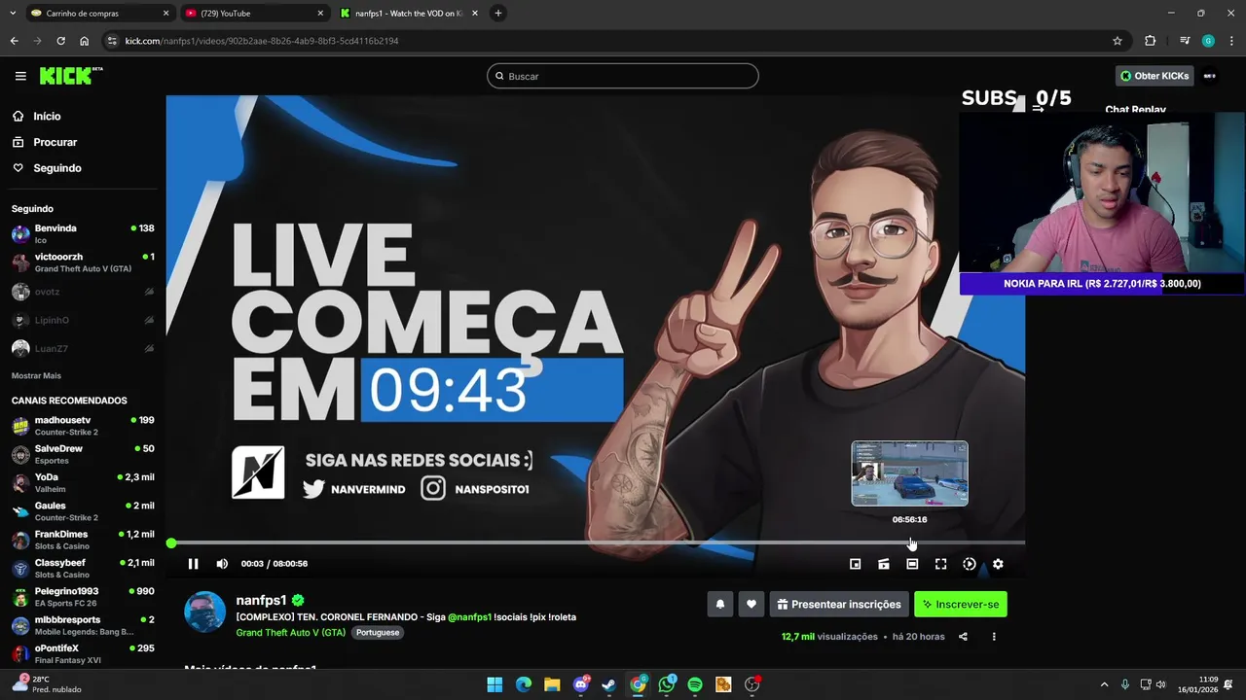Expand following list with Mostrar Mais

click(x=36, y=375)
